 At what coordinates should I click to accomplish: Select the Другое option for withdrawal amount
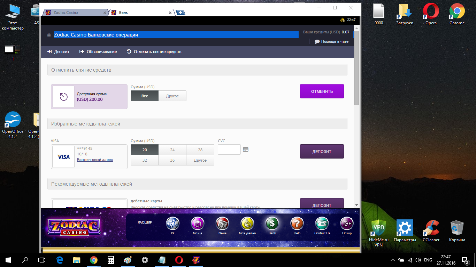(172, 96)
